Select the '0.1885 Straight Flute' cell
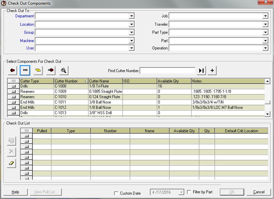 (105, 91)
